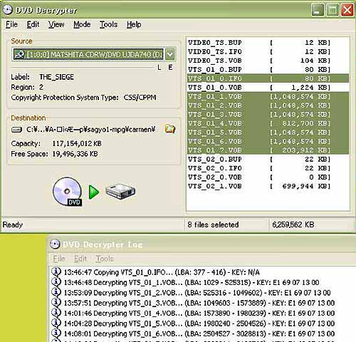This screenshot has height=342, width=356.
Task: Select VTS_02_0.IFO in the file list
Action: 268,168
